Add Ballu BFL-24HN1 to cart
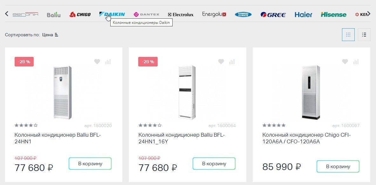This screenshot has width=376, height=185. click(90, 164)
